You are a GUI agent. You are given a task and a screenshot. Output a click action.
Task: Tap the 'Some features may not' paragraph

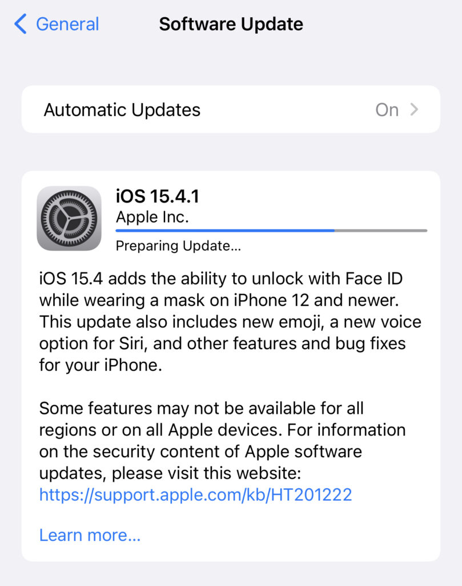[x=222, y=441]
